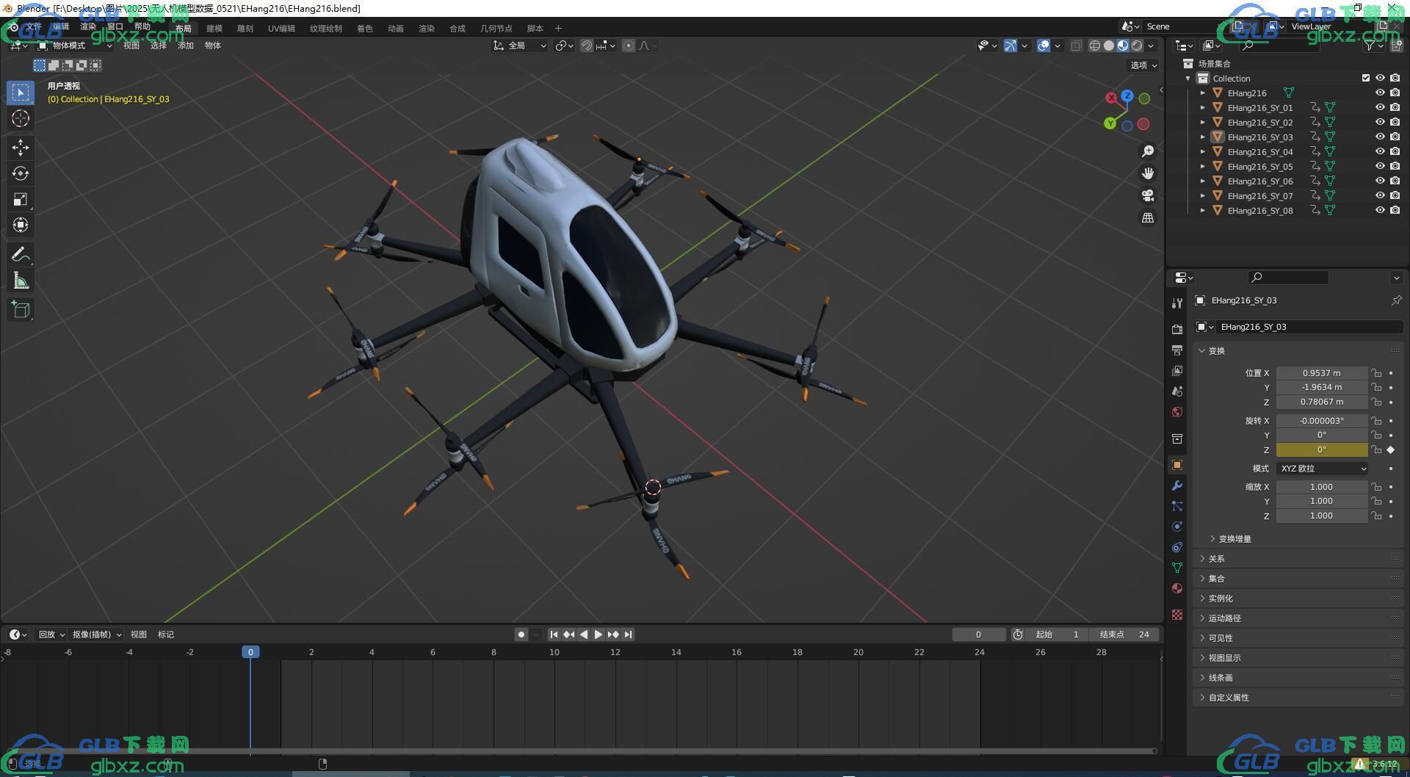Open the Tool properties tab
This screenshot has height=777, width=1410.
click(1177, 303)
